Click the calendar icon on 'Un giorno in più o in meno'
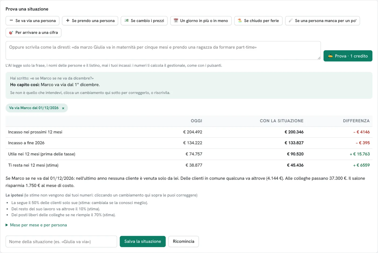This screenshot has height=253, width=378. (176, 21)
